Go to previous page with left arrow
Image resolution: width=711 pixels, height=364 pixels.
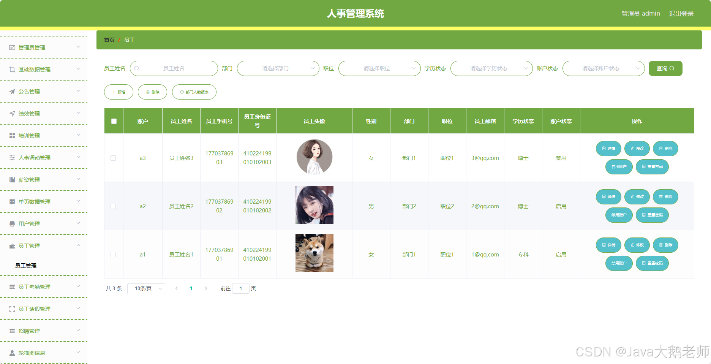(177, 288)
